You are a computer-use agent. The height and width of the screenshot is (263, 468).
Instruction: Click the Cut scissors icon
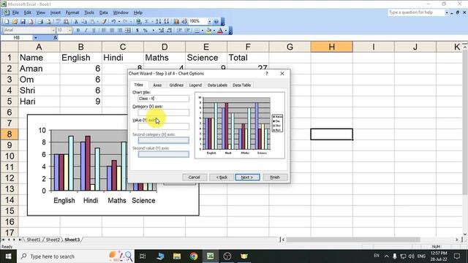click(76, 21)
